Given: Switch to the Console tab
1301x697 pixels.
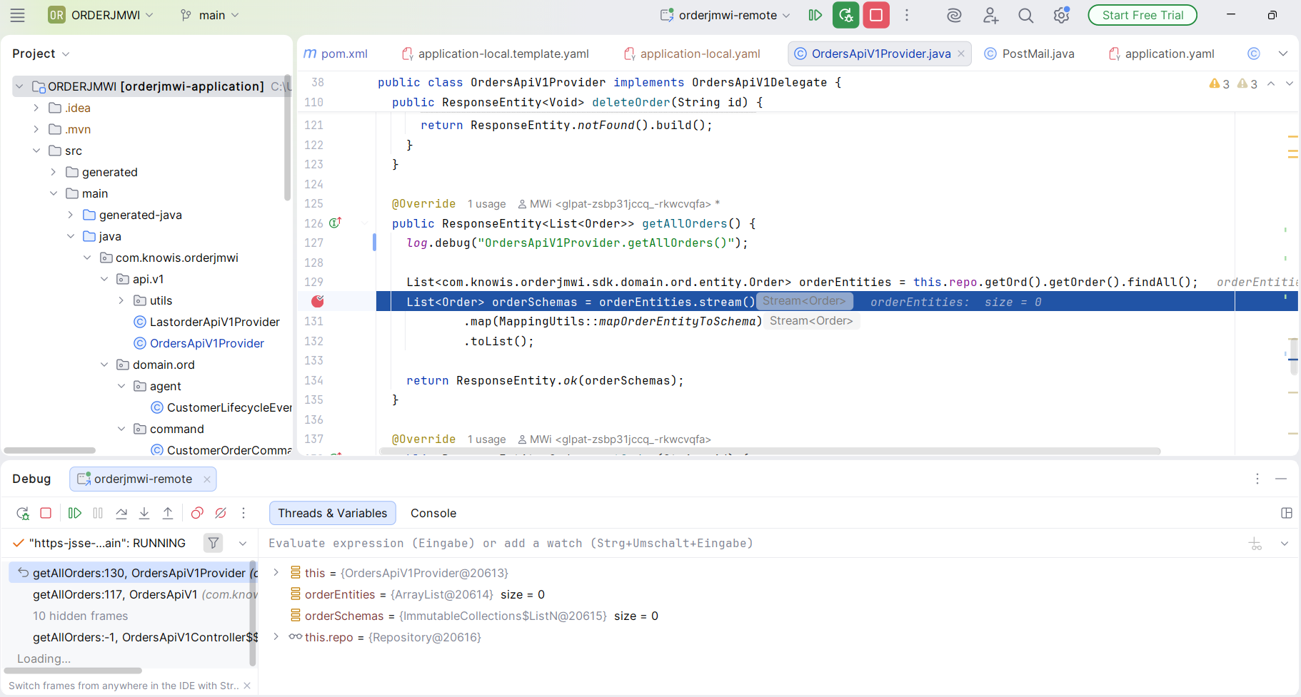Looking at the screenshot, I should click(x=433, y=513).
